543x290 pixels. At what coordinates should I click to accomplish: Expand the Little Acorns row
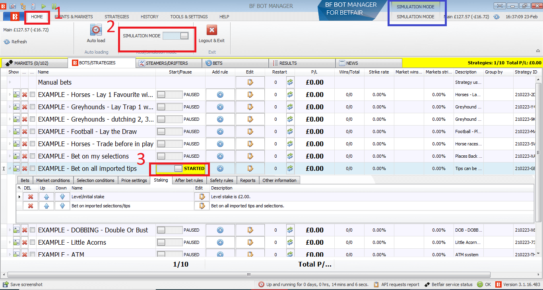tap(10, 242)
